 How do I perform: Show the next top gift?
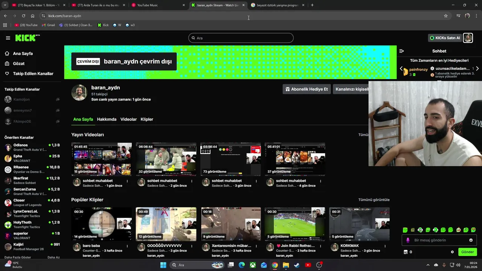(477, 69)
